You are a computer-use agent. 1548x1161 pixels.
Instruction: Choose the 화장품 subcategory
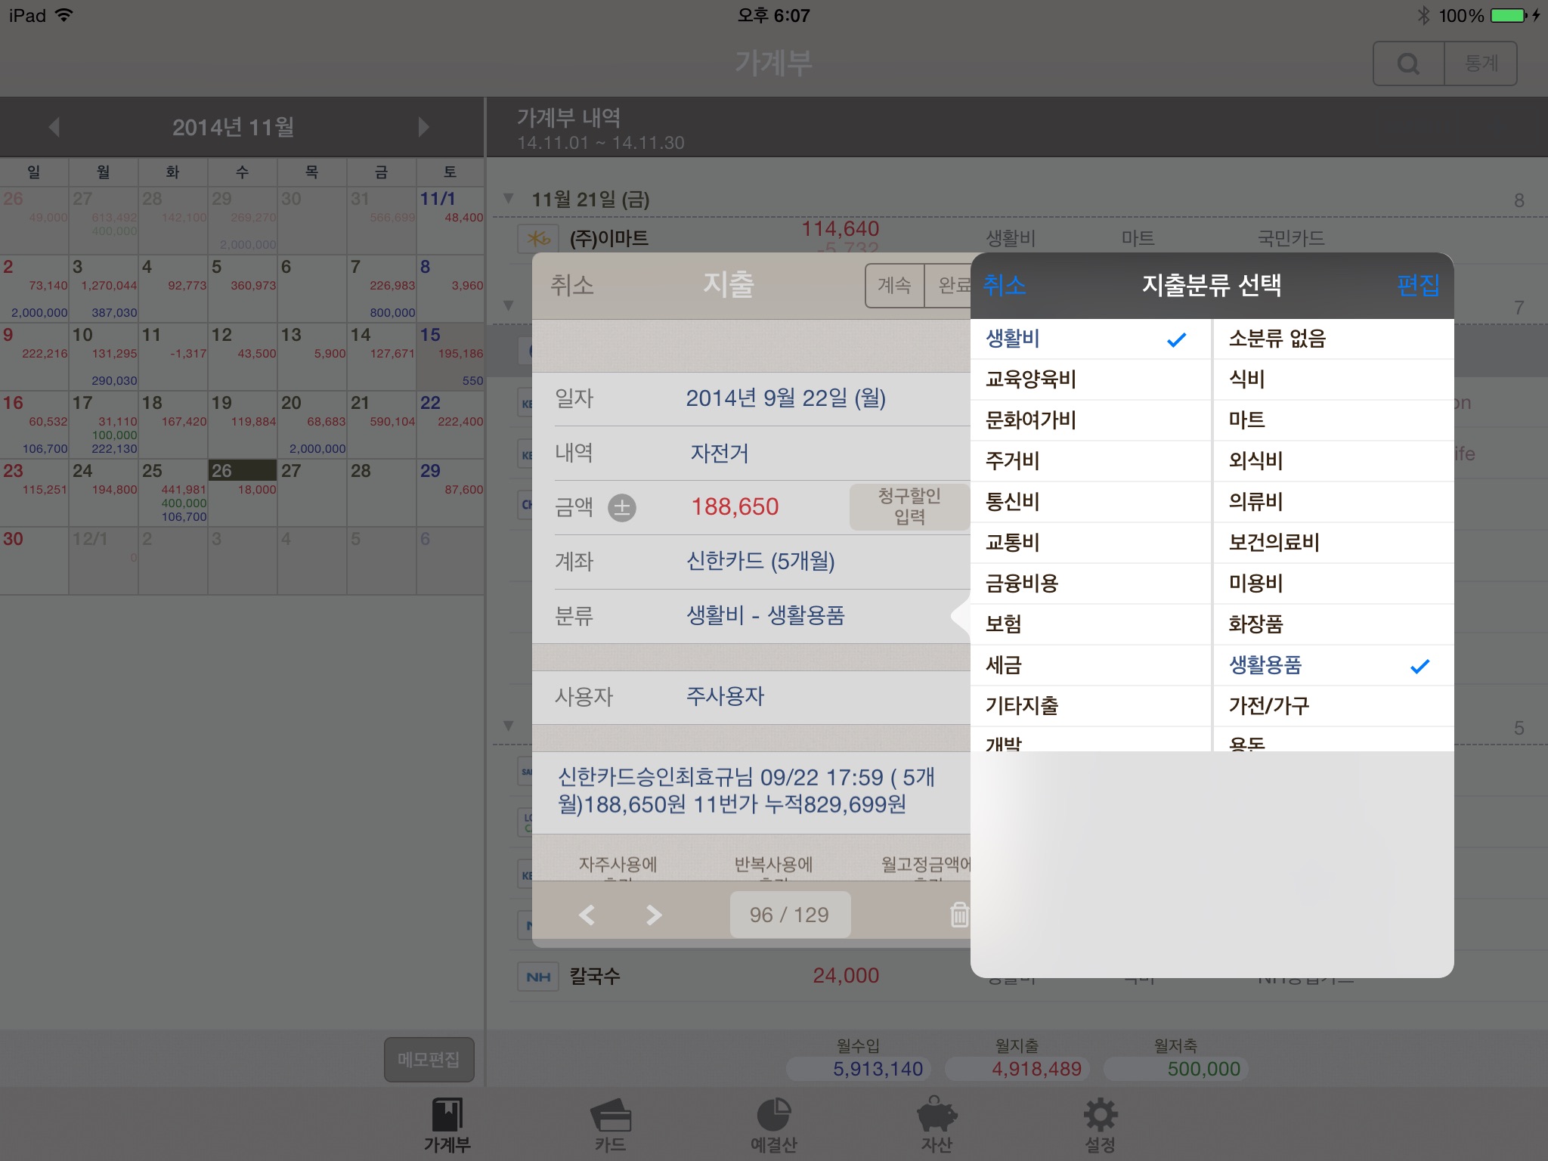click(x=1333, y=624)
